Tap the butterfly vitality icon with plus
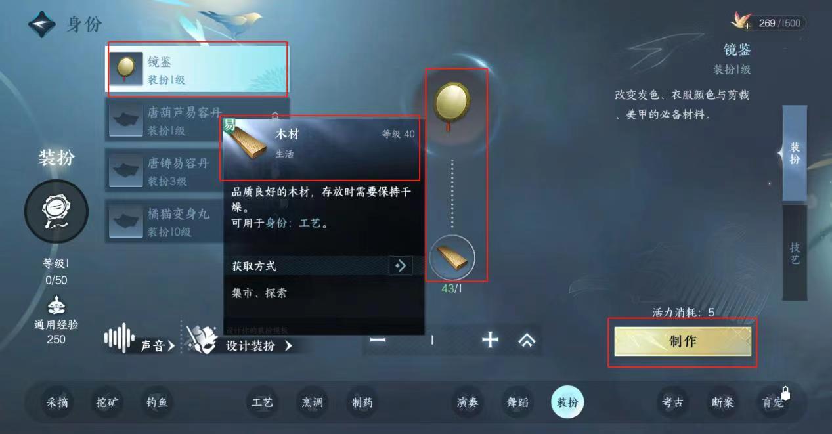The width and height of the screenshot is (832, 434). click(741, 22)
